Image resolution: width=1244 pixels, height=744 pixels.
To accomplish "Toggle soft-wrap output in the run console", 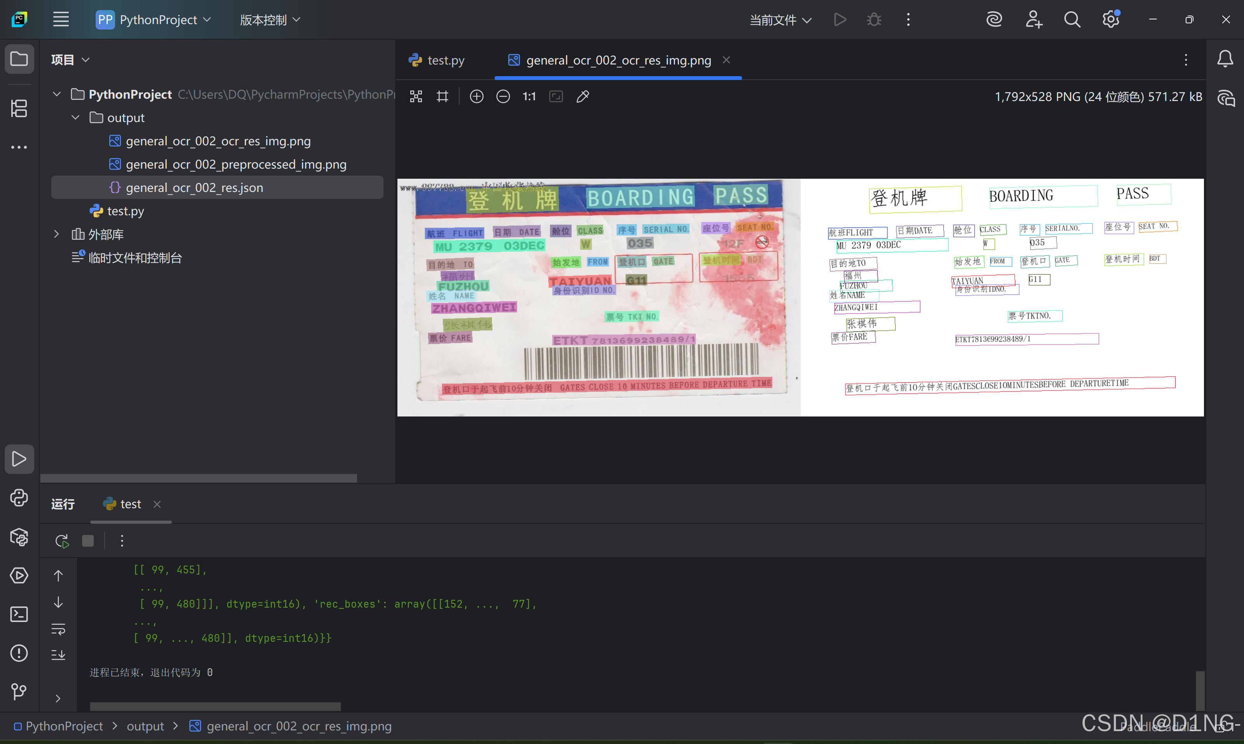I will point(58,629).
